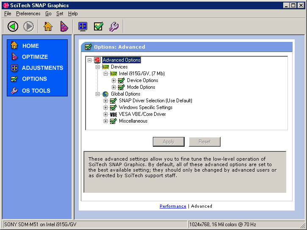Click the circuit board icon beside Devices

click(105, 67)
